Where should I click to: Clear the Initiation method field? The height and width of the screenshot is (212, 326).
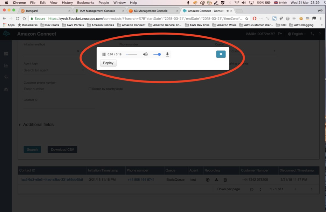point(78,51)
